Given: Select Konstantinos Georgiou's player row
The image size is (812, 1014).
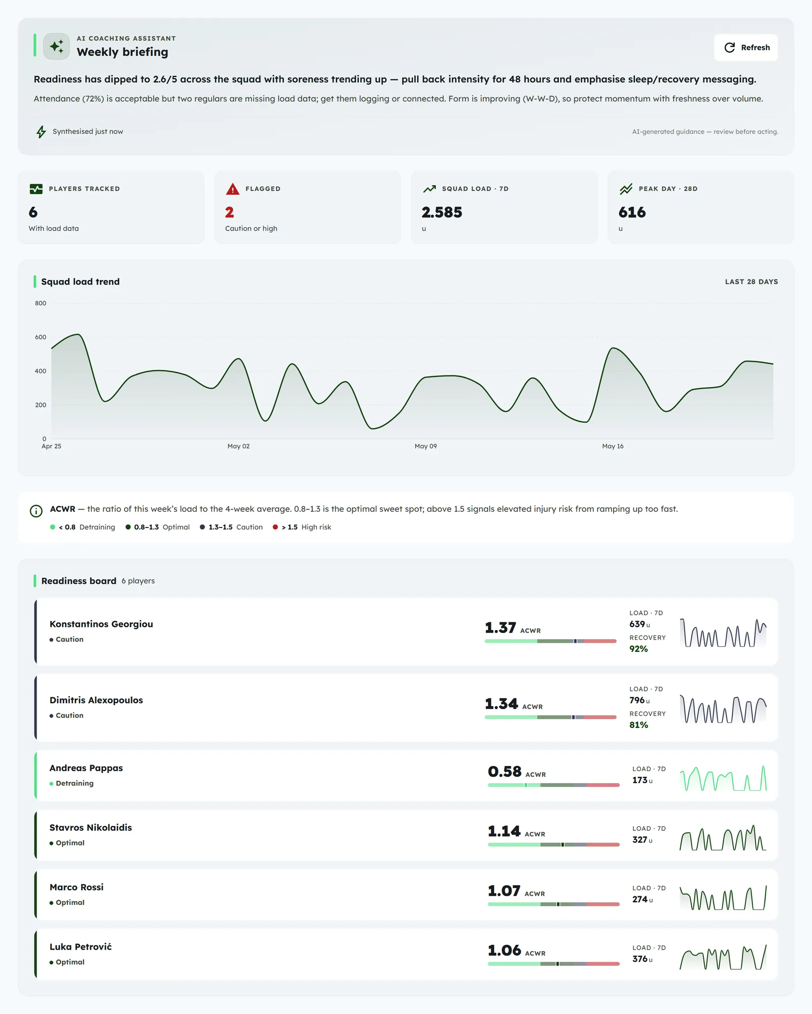Looking at the screenshot, I should (406, 632).
